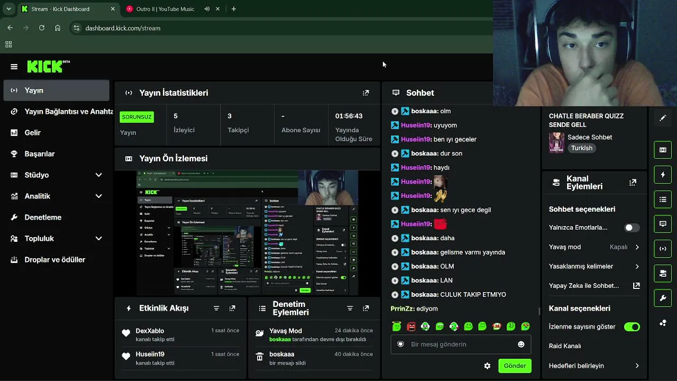Toggle the stream preview widget icon in right rail
The image size is (677, 381).
663,150
